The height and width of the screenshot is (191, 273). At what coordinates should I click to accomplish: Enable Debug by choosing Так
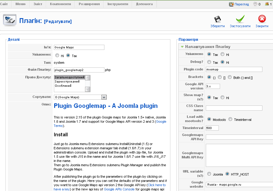(209, 62)
